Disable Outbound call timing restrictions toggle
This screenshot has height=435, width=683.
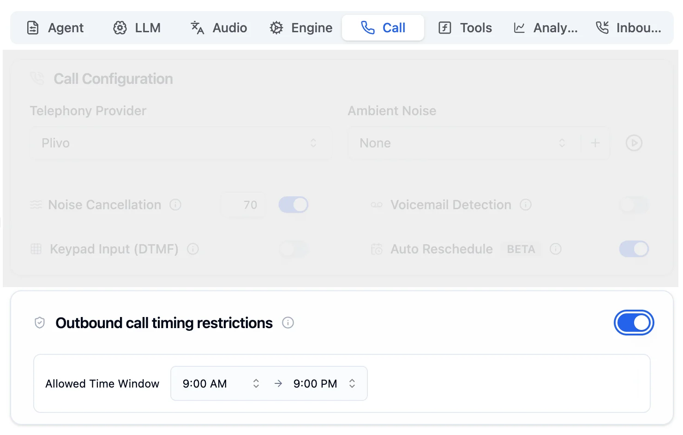[634, 323]
